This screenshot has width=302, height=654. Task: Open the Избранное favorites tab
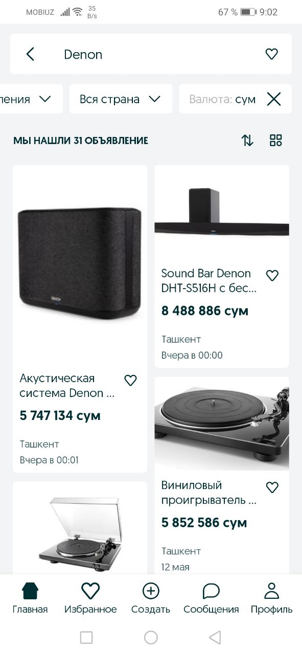[x=90, y=598]
